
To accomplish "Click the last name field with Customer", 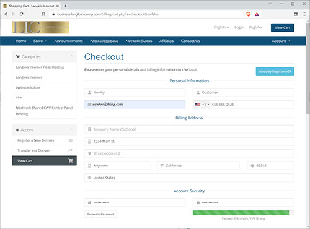I will (244, 92).
